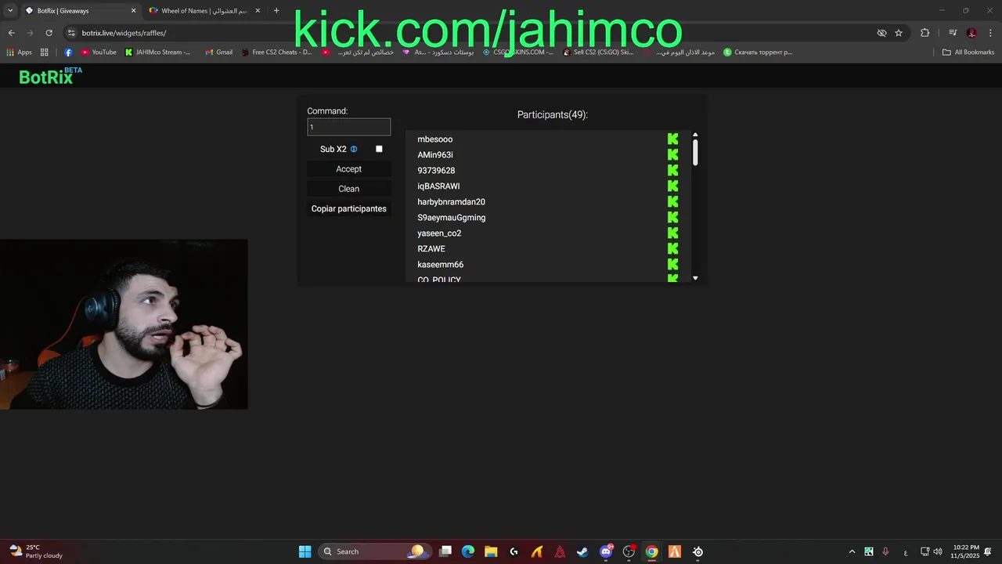
Task: Click the Clean button
Action: click(348, 189)
